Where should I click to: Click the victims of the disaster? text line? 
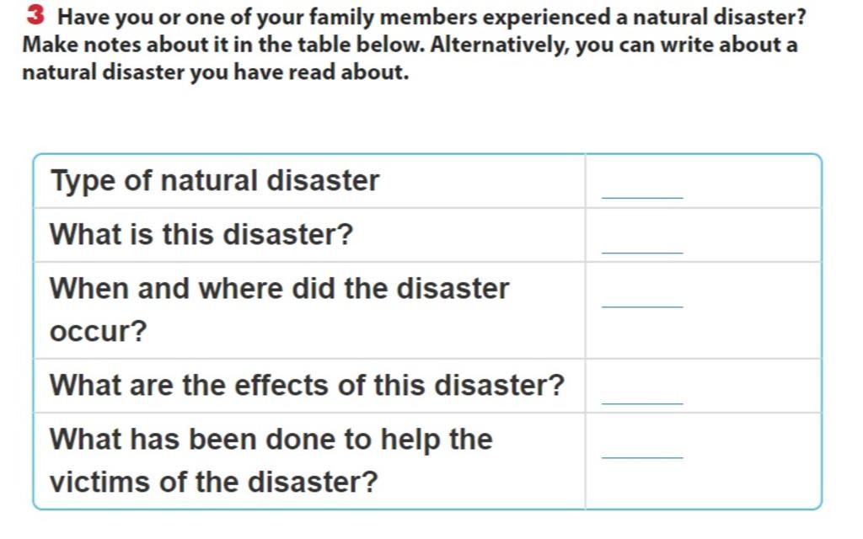click(213, 483)
